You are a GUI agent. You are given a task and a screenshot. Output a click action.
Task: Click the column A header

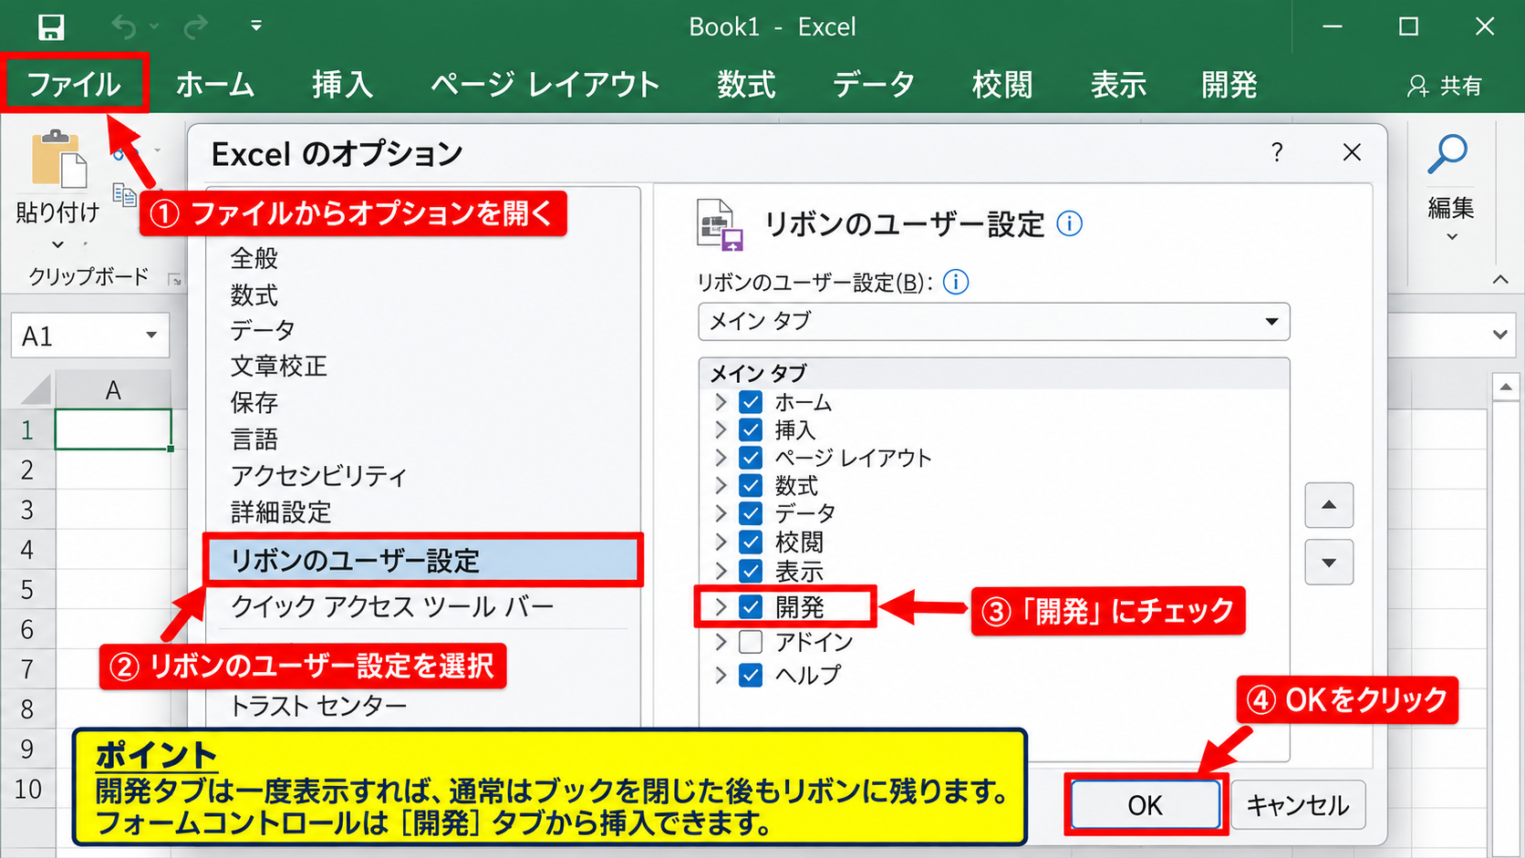pos(113,390)
